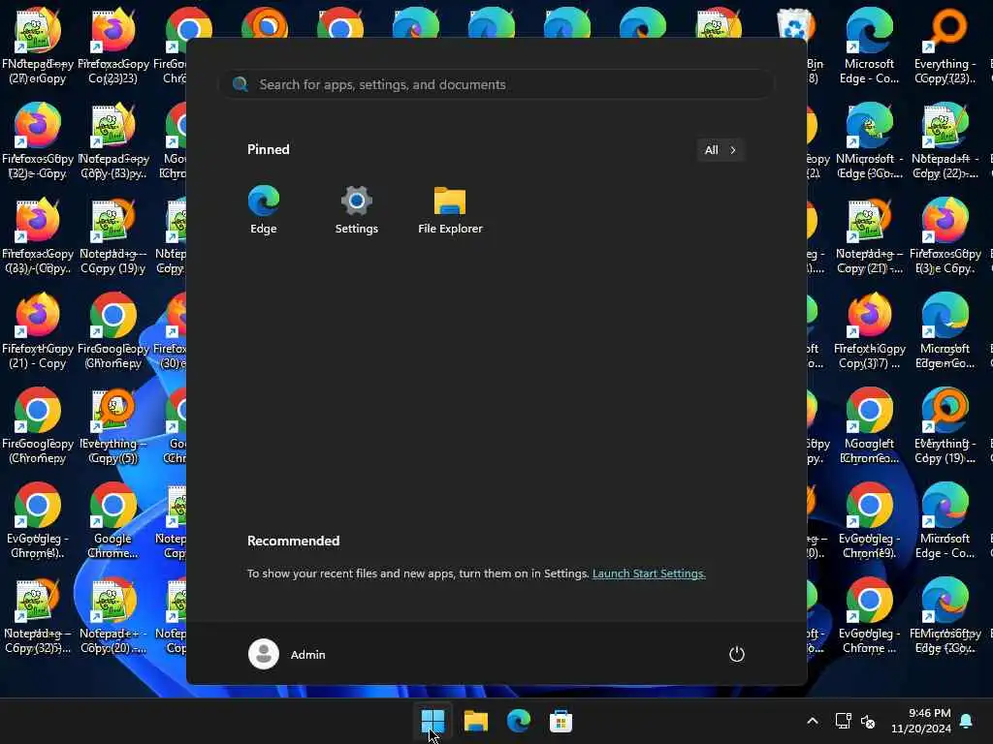Click the Recommended section heading
Screen dimensions: 993x744
coord(293,541)
